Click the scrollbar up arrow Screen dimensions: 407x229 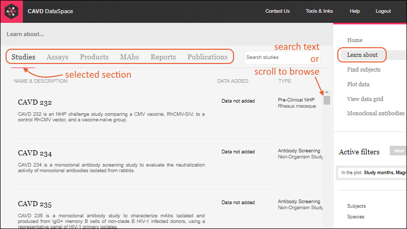[327, 92]
